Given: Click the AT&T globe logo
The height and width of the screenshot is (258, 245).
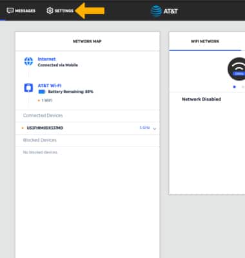Looking at the screenshot, I should [x=156, y=11].
